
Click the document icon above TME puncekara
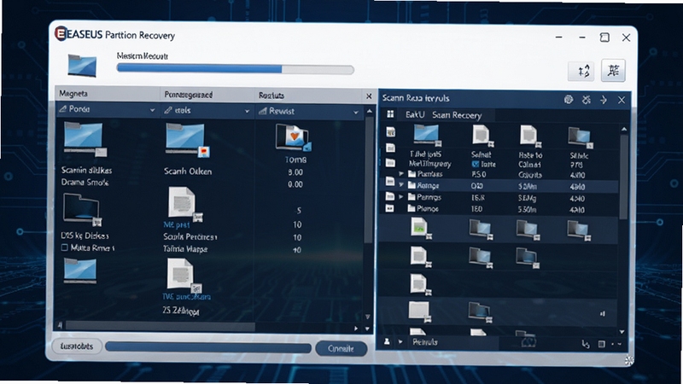tap(184, 275)
